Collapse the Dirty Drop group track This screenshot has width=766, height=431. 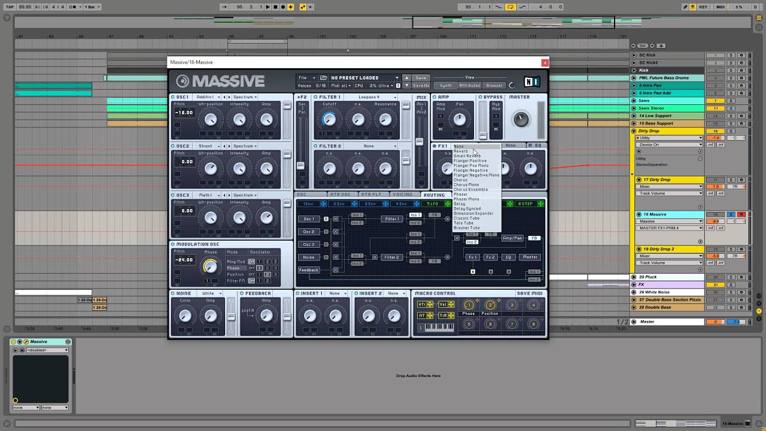(x=634, y=131)
